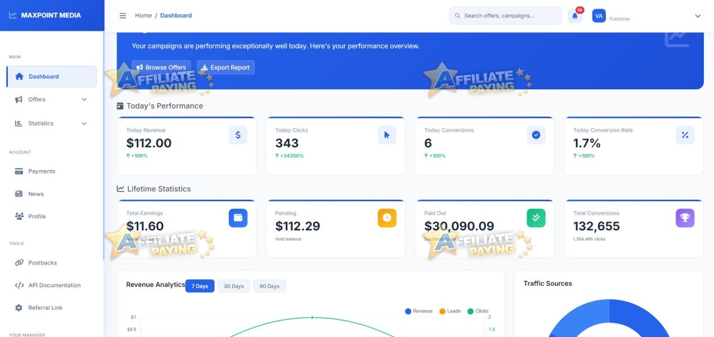Click the clock icon on Pending card
Viewport: 714px width, 337px height.
pos(387,218)
